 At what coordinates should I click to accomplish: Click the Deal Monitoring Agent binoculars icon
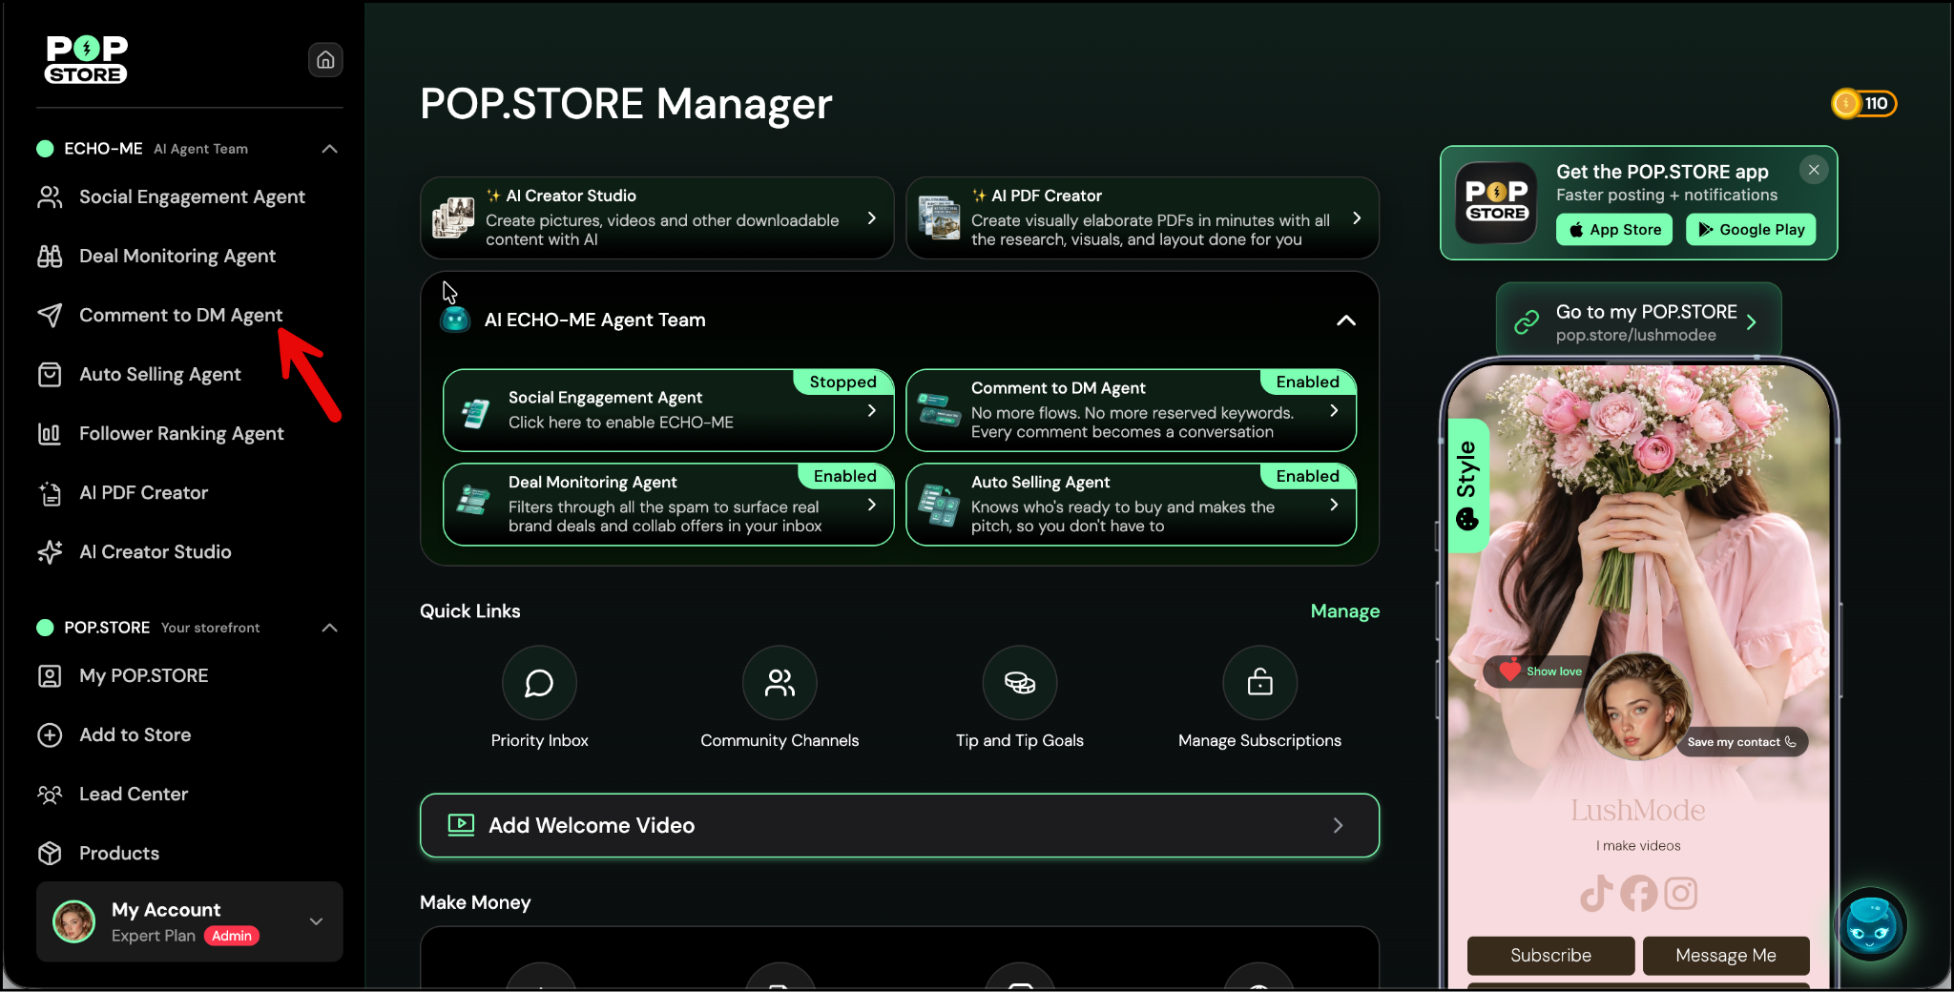[50, 256]
